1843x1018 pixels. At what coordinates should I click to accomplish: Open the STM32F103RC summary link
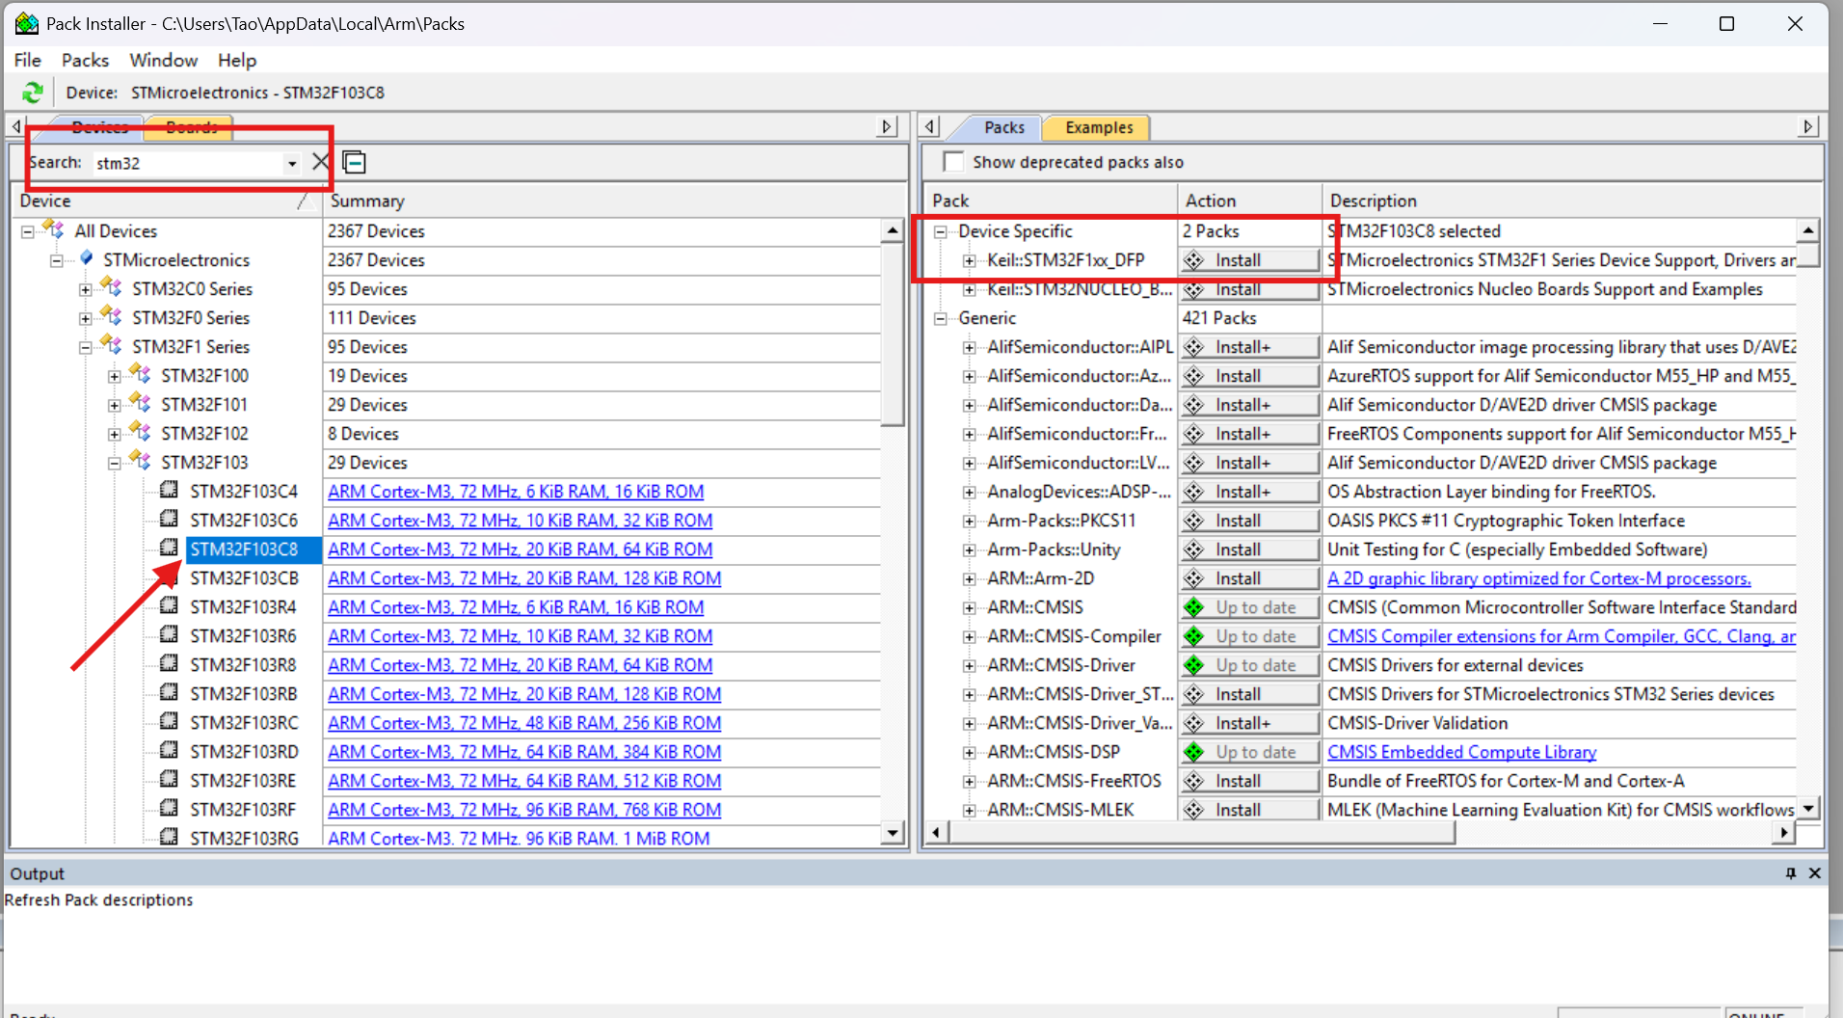pos(524,723)
